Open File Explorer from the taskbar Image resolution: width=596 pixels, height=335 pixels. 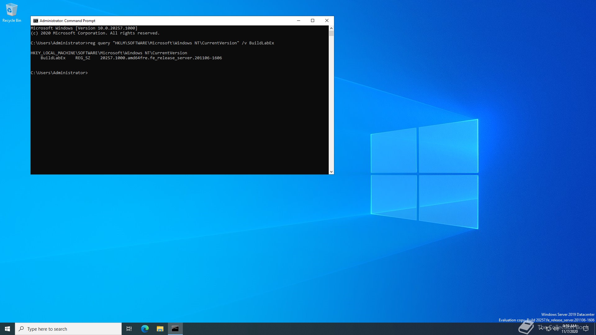coord(160,329)
